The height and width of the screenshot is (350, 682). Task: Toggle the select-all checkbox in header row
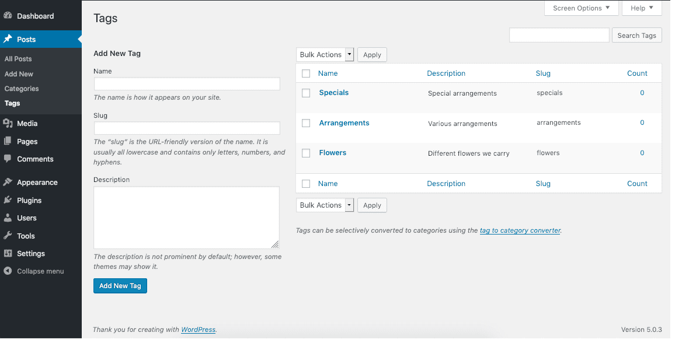tap(306, 73)
